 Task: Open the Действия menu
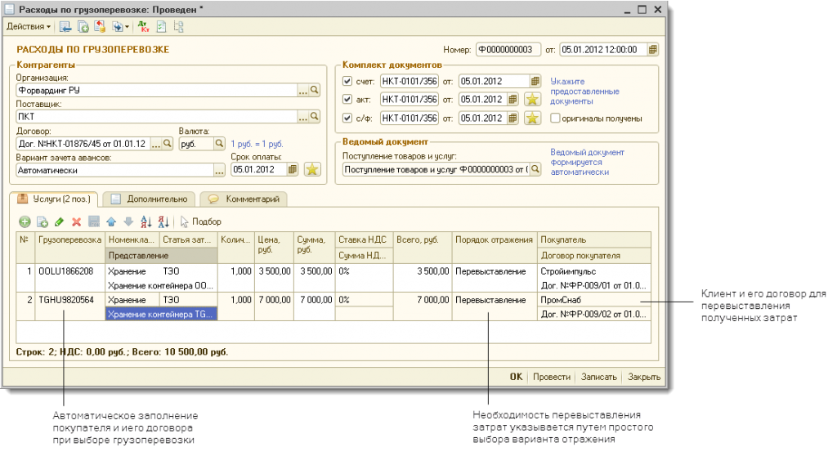(x=29, y=26)
